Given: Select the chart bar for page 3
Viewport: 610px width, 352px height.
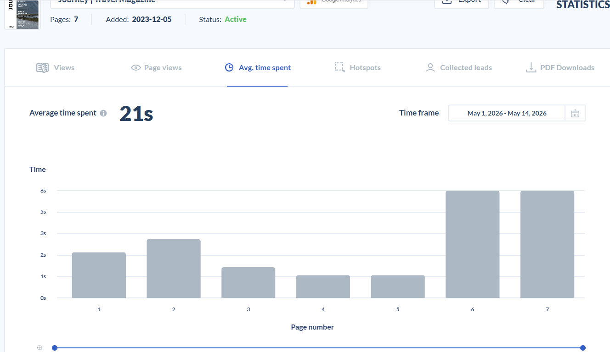Looking at the screenshot, I should [x=249, y=283].
